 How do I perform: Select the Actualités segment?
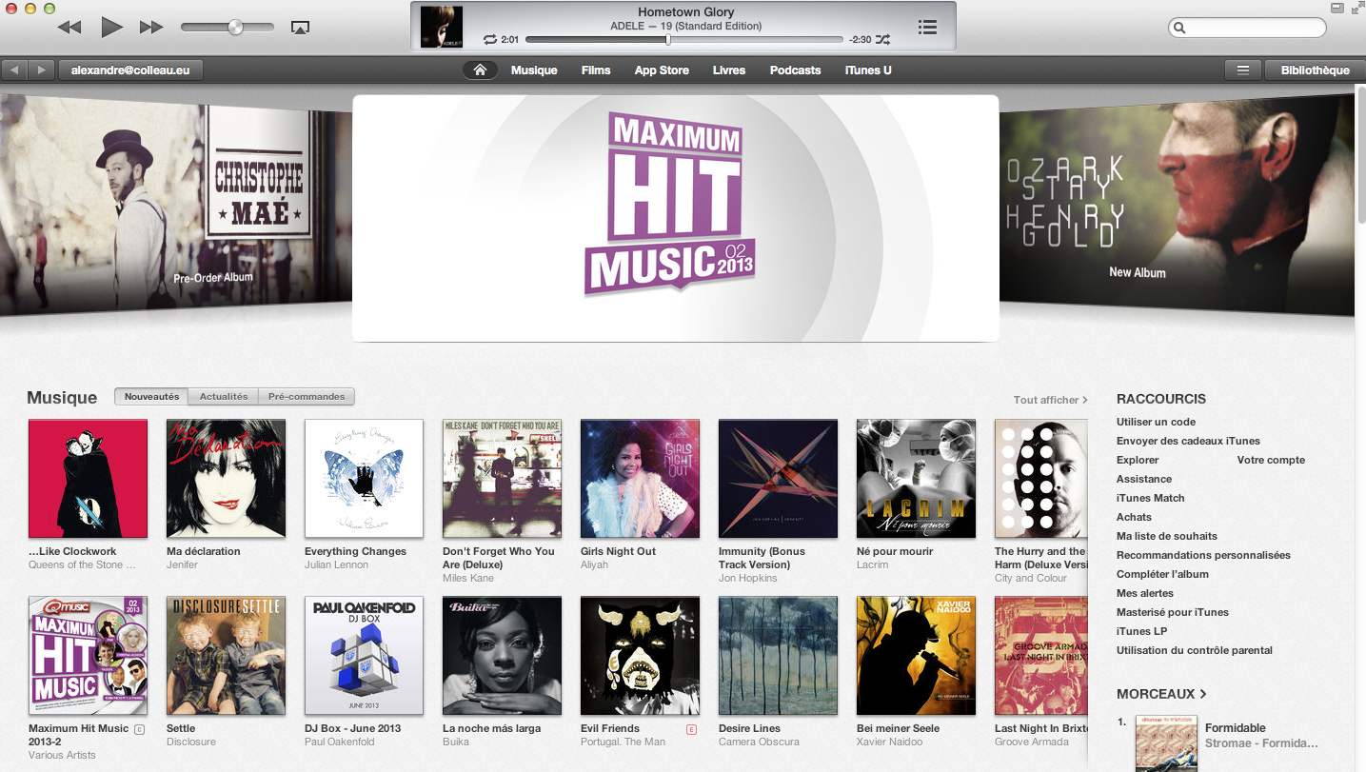coord(224,397)
